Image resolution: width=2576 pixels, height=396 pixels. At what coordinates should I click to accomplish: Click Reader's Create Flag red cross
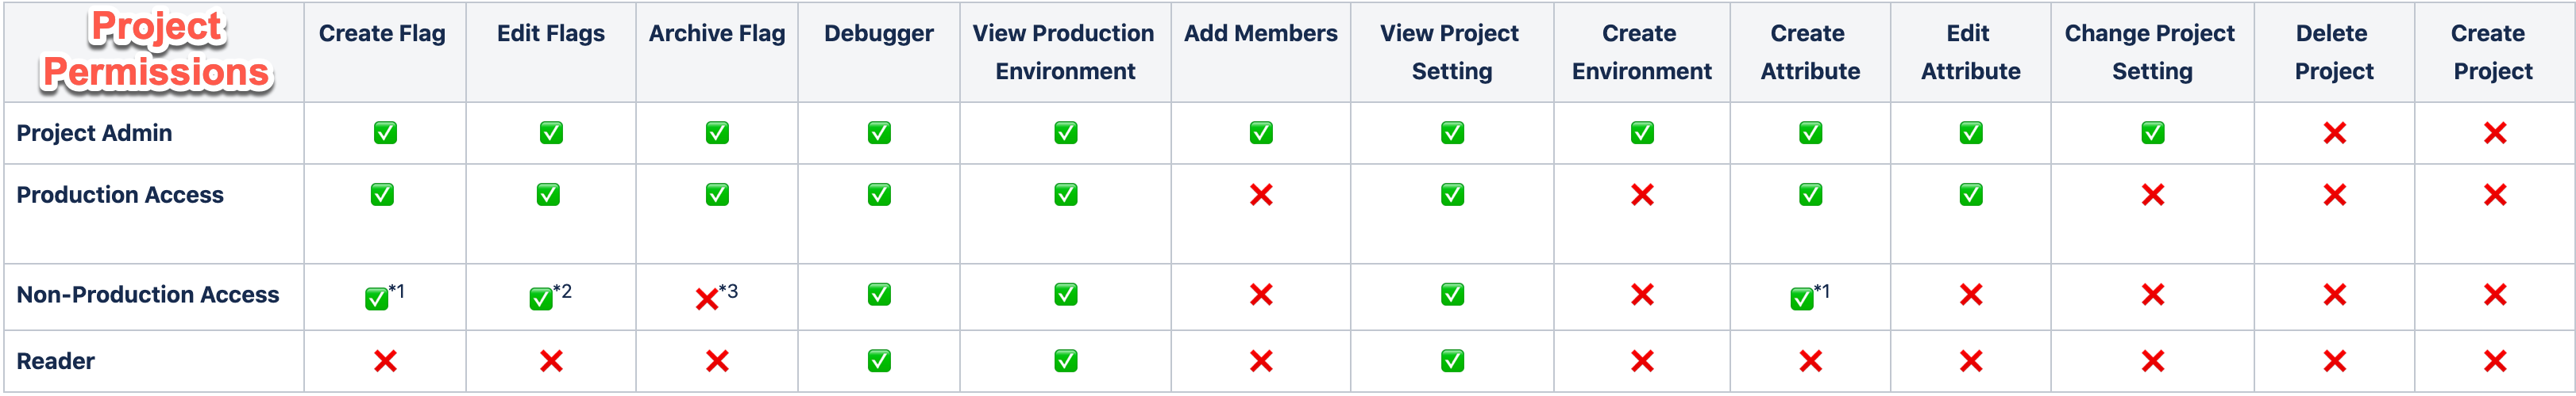[x=385, y=361]
